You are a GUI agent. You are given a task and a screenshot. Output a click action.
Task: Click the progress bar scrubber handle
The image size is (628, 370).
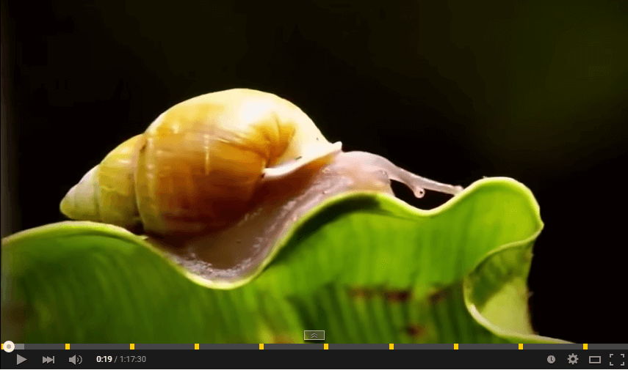8,347
